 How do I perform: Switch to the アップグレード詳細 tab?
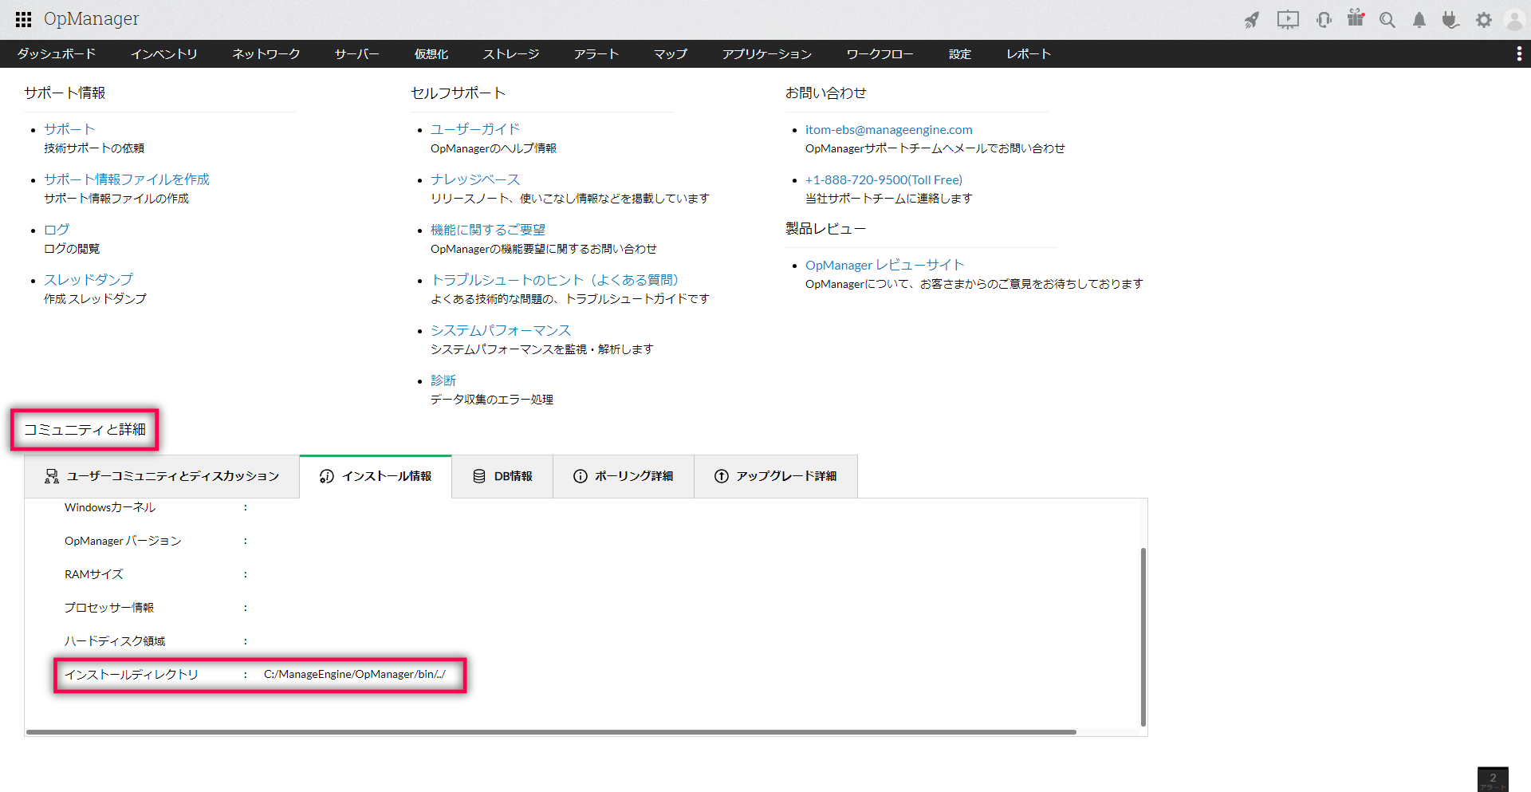776,476
